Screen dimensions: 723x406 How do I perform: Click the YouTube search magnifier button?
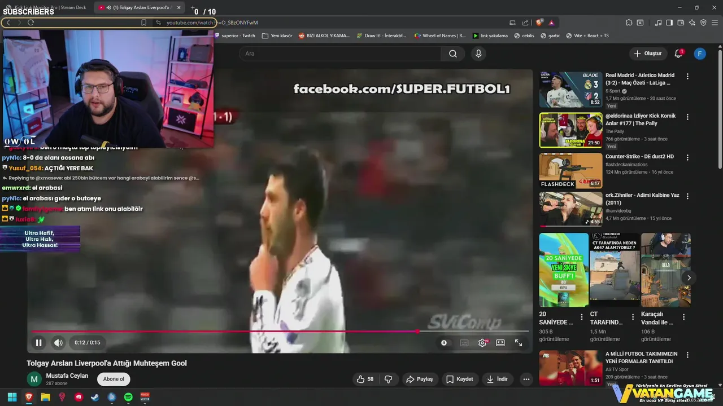pyautogui.click(x=453, y=54)
